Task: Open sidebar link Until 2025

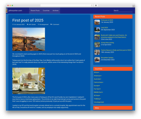Action: [104, 28]
